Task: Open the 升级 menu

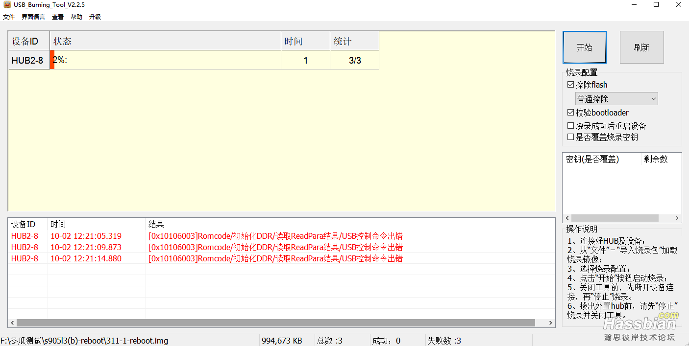Action: coord(95,17)
